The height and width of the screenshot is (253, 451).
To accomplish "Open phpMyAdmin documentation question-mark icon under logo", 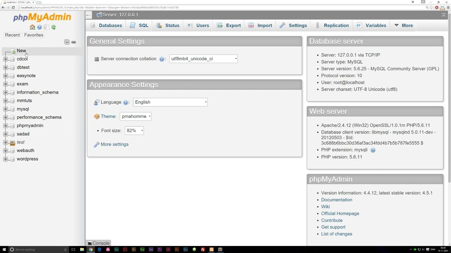I will [39, 27].
